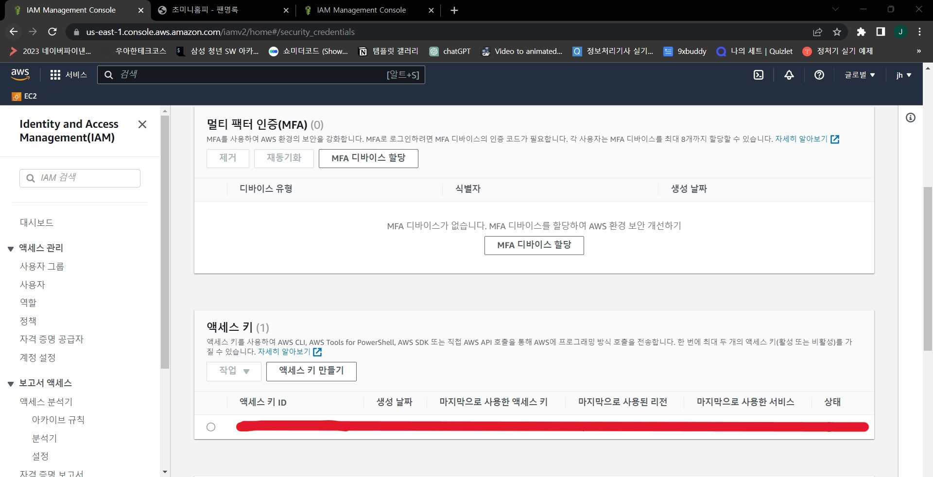Screen dimensions: 933x477
Task: Open the jh account dropdown
Action: 904,75
